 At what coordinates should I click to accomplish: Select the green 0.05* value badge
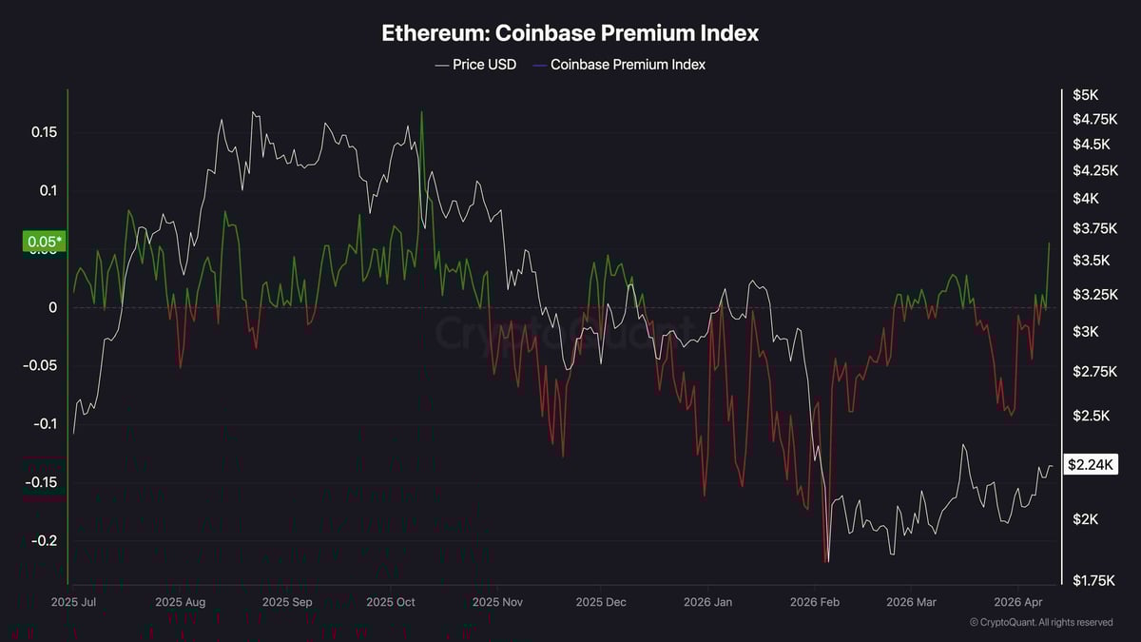44,243
